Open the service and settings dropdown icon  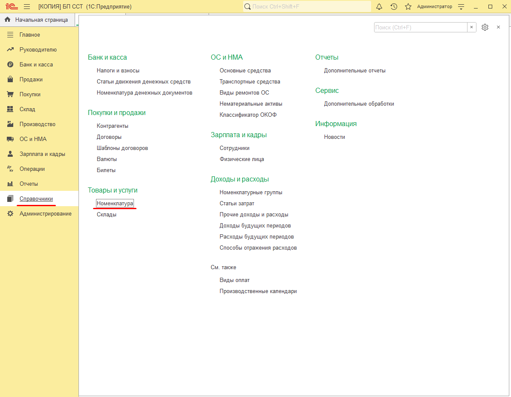(x=461, y=6)
